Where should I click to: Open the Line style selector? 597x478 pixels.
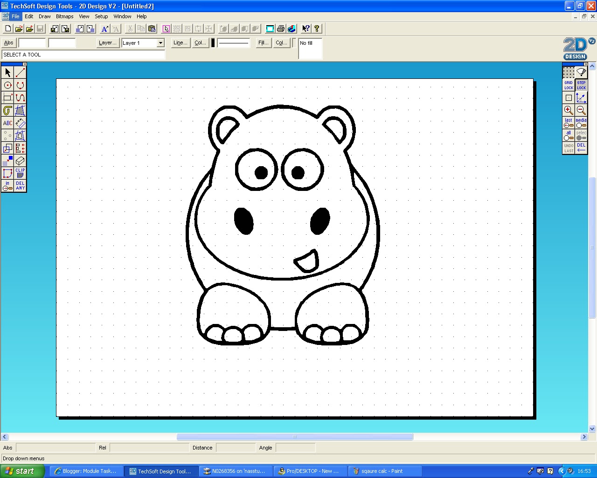pyautogui.click(x=180, y=42)
